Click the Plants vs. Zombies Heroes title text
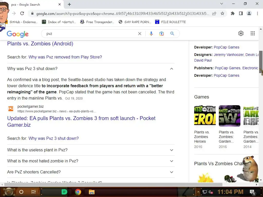The width and height of the screenshot is (263, 197). [202, 137]
